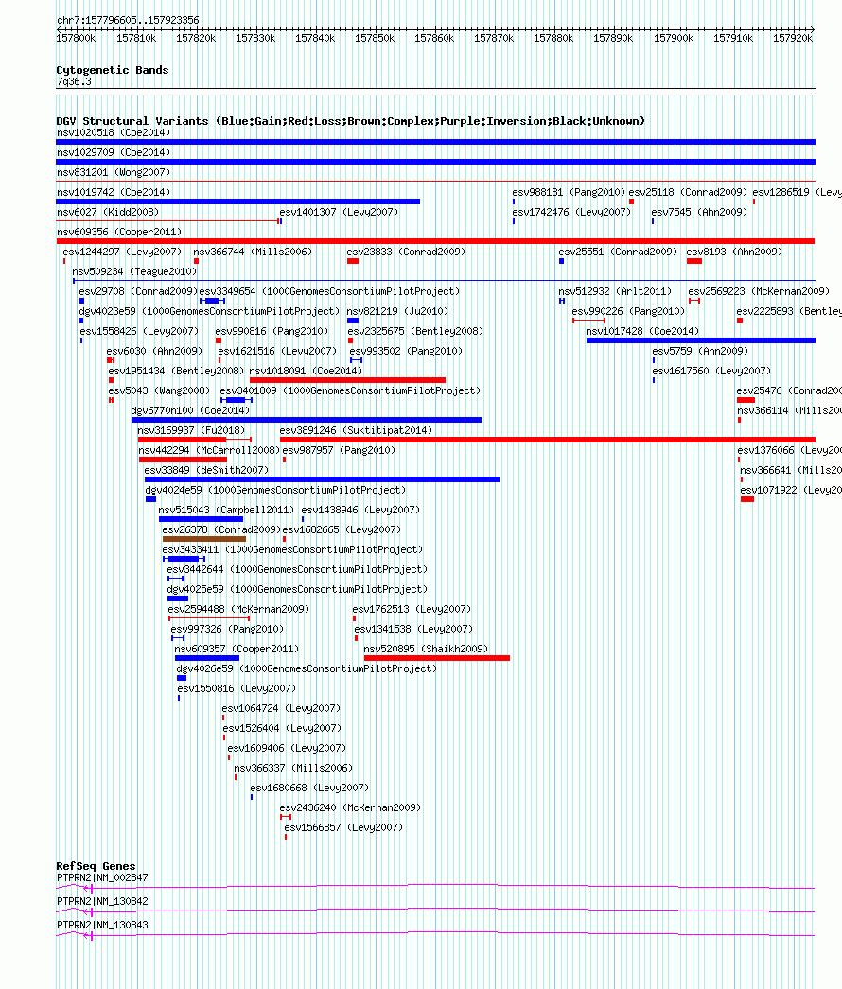Click esv2325675 (Bentley2008) label
The height and width of the screenshot is (989, 842).
(x=415, y=331)
